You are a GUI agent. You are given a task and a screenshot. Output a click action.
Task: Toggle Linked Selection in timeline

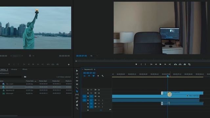tap(94, 76)
